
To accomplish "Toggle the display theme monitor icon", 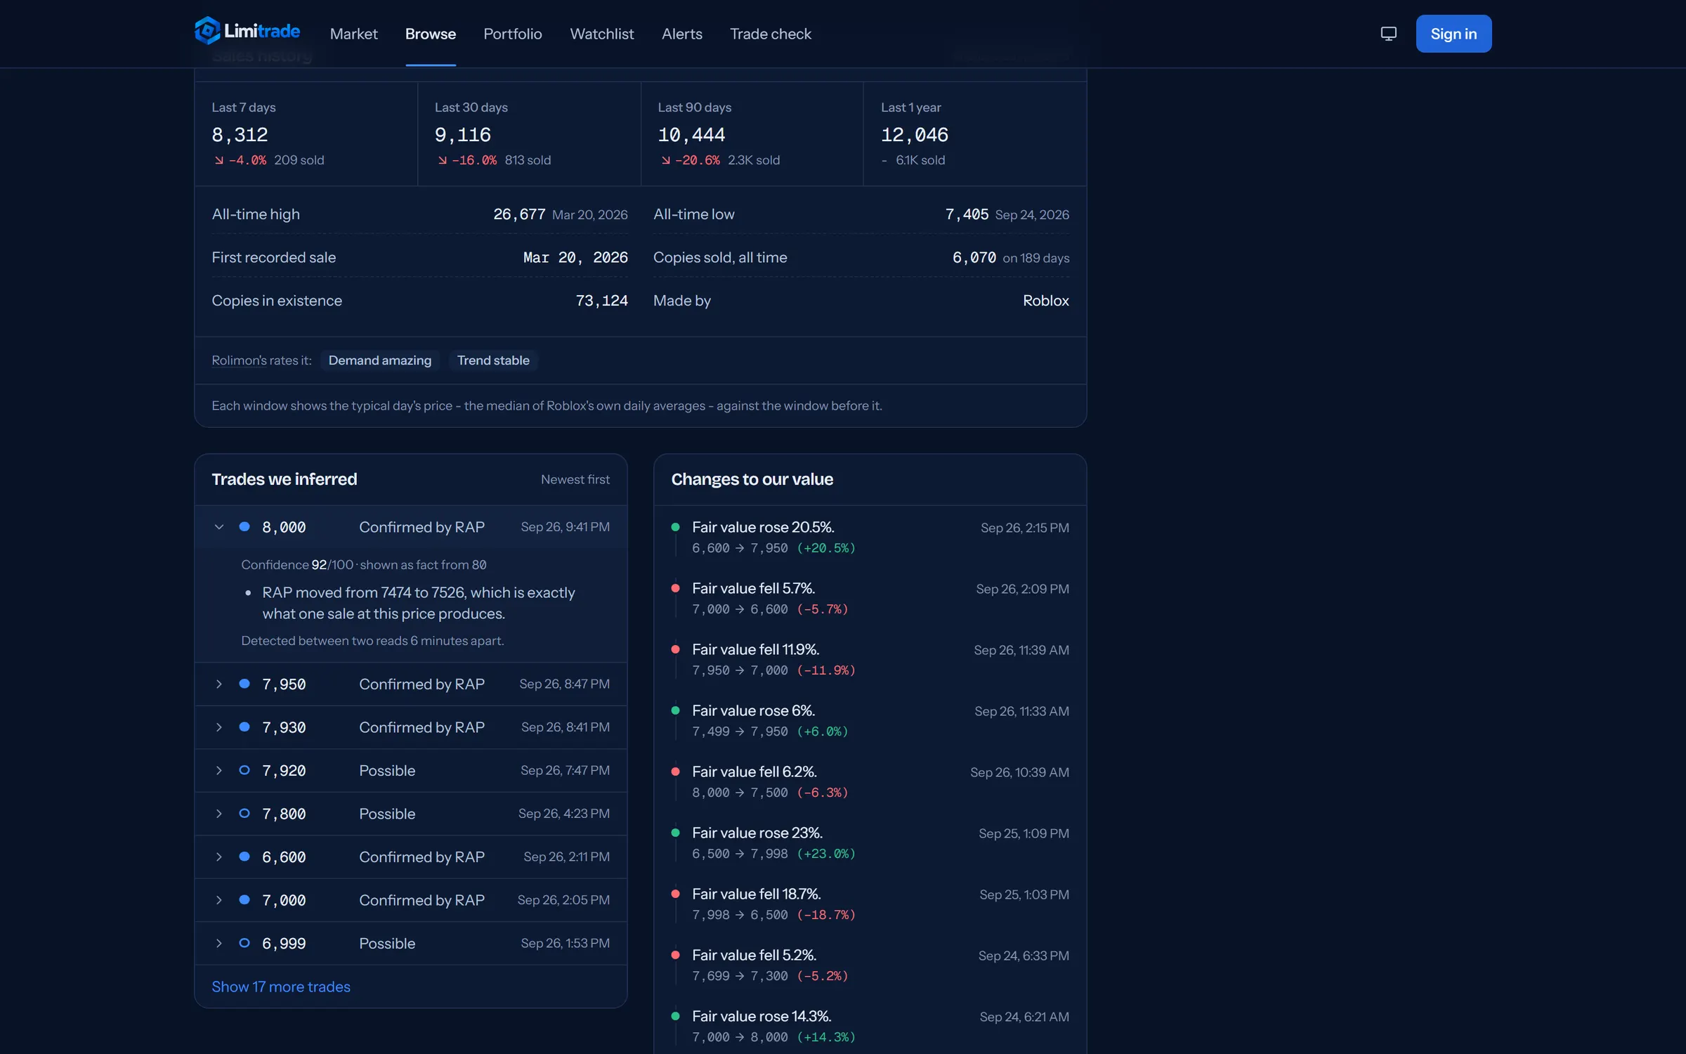I will pyautogui.click(x=1388, y=34).
